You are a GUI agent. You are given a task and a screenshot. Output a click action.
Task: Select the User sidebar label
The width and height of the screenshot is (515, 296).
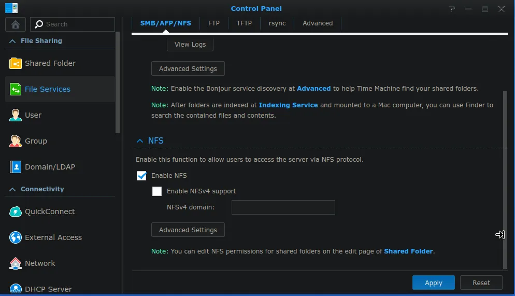click(33, 115)
